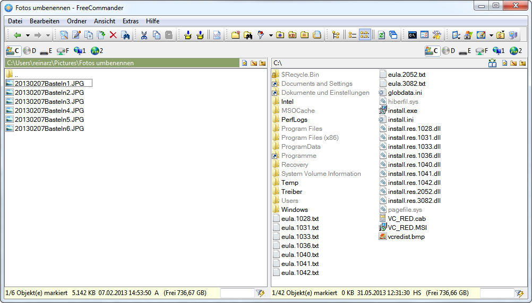Click the Pack files archive icon
This screenshot has height=303, width=532.
pos(187,35)
